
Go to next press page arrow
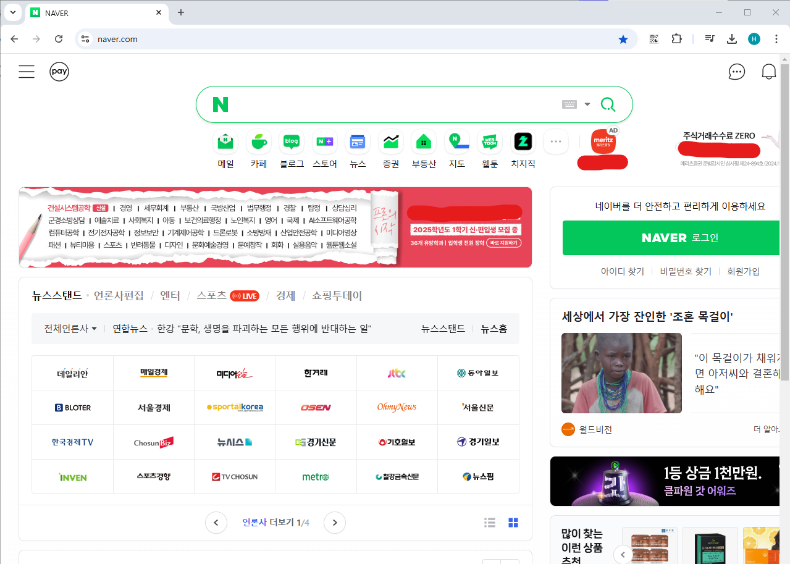(335, 523)
